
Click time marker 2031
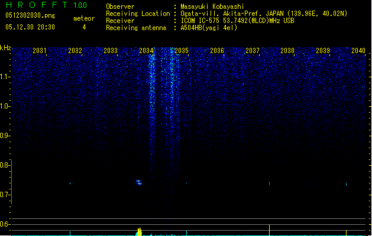[x=40, y=50]
